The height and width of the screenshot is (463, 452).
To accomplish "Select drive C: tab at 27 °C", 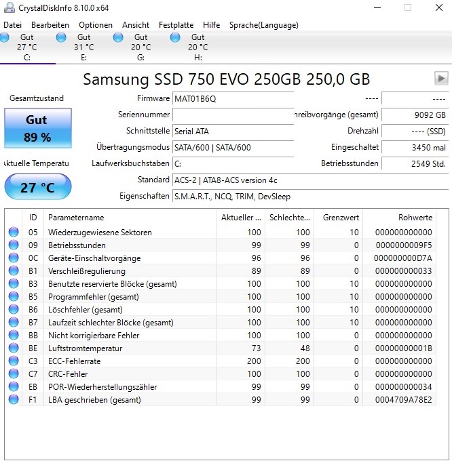I will click(27, 47).
